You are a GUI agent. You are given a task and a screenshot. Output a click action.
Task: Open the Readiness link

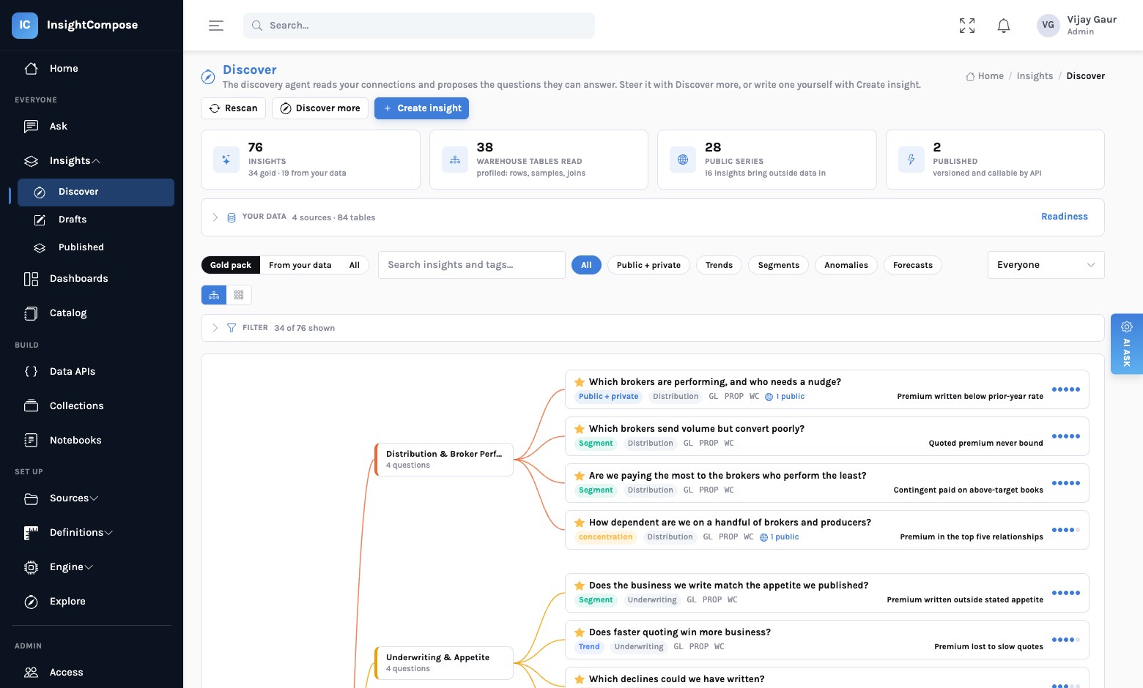[x=1064, y=217]
